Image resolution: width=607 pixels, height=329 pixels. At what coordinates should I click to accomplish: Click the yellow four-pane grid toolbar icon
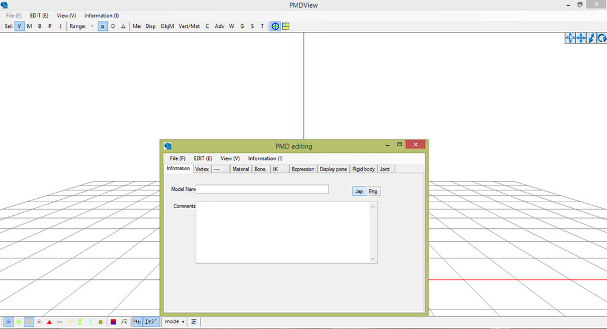pos(286,26)
